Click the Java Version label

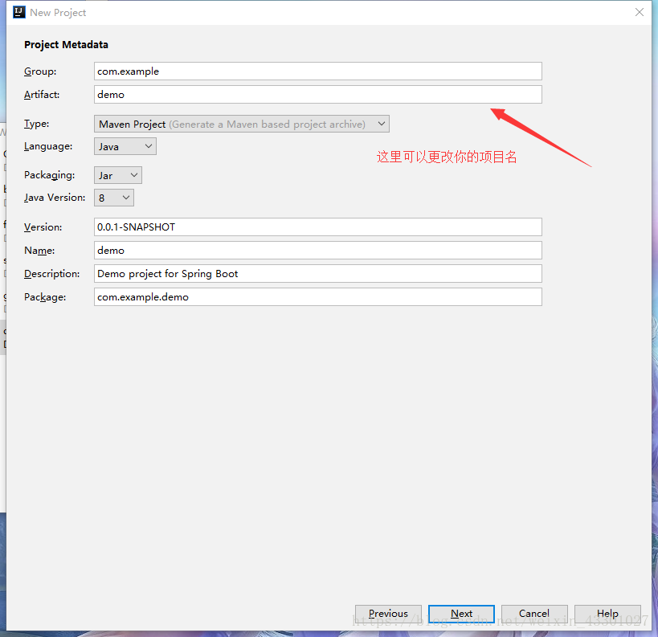(55, 198)
